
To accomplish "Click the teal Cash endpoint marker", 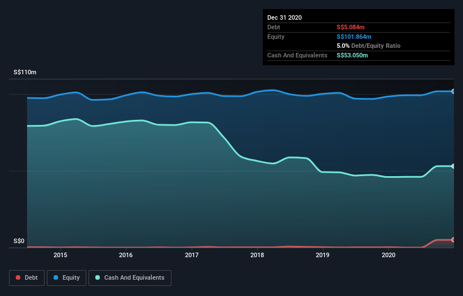I will coord(453,166).
